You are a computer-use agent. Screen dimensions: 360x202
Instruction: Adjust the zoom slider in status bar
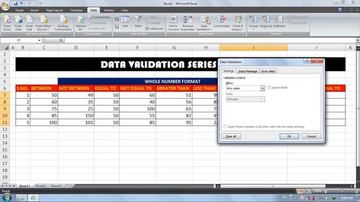pos(342,191)
